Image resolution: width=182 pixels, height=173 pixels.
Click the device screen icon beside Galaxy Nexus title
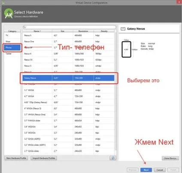123,29
